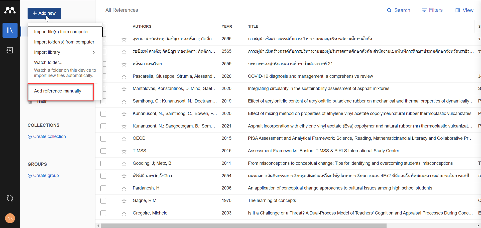Image resolution: width=481 pixels, height=228 pixels.
Task: Click the Add new button
Action: (44, 13)
